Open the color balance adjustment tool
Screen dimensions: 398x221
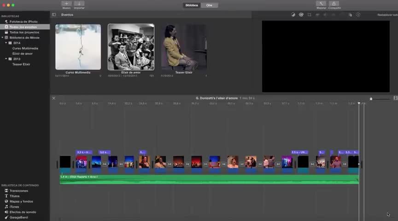click(x=293, y=15)
